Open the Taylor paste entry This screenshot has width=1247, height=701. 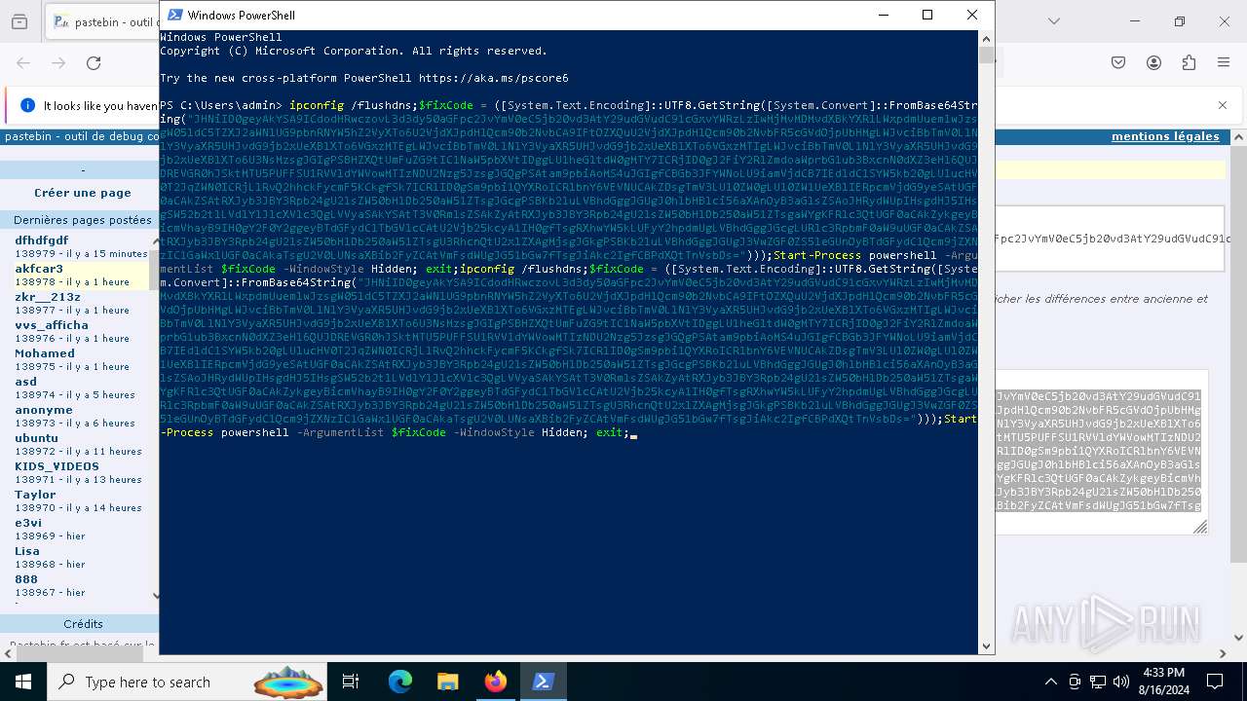pyautogui.click(x=35, y=495)
